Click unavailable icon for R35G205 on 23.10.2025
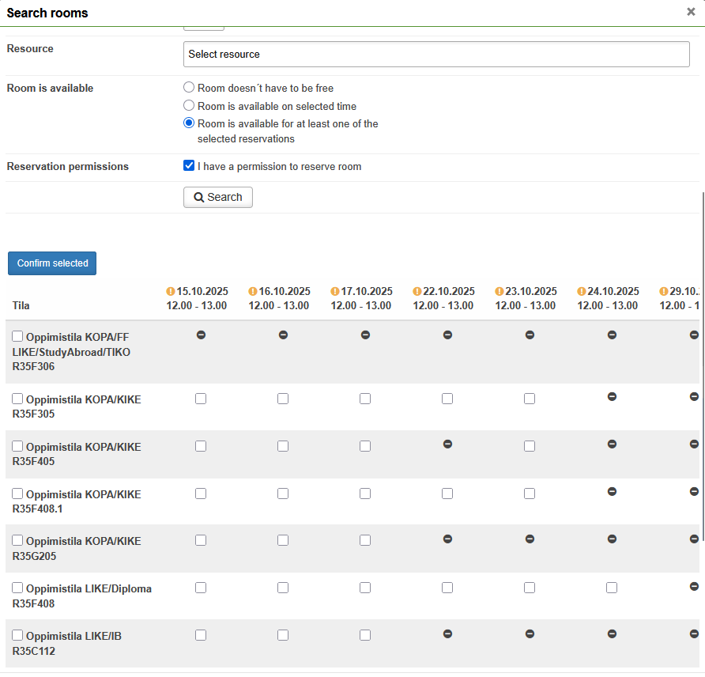 coord(530,539)
